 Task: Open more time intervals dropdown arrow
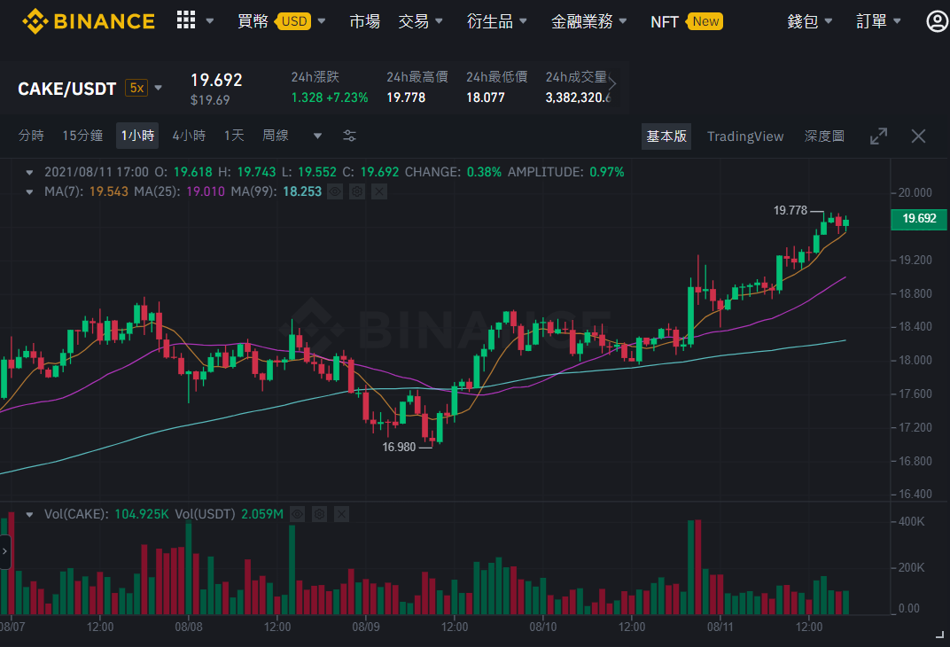(x=317, y=136)
